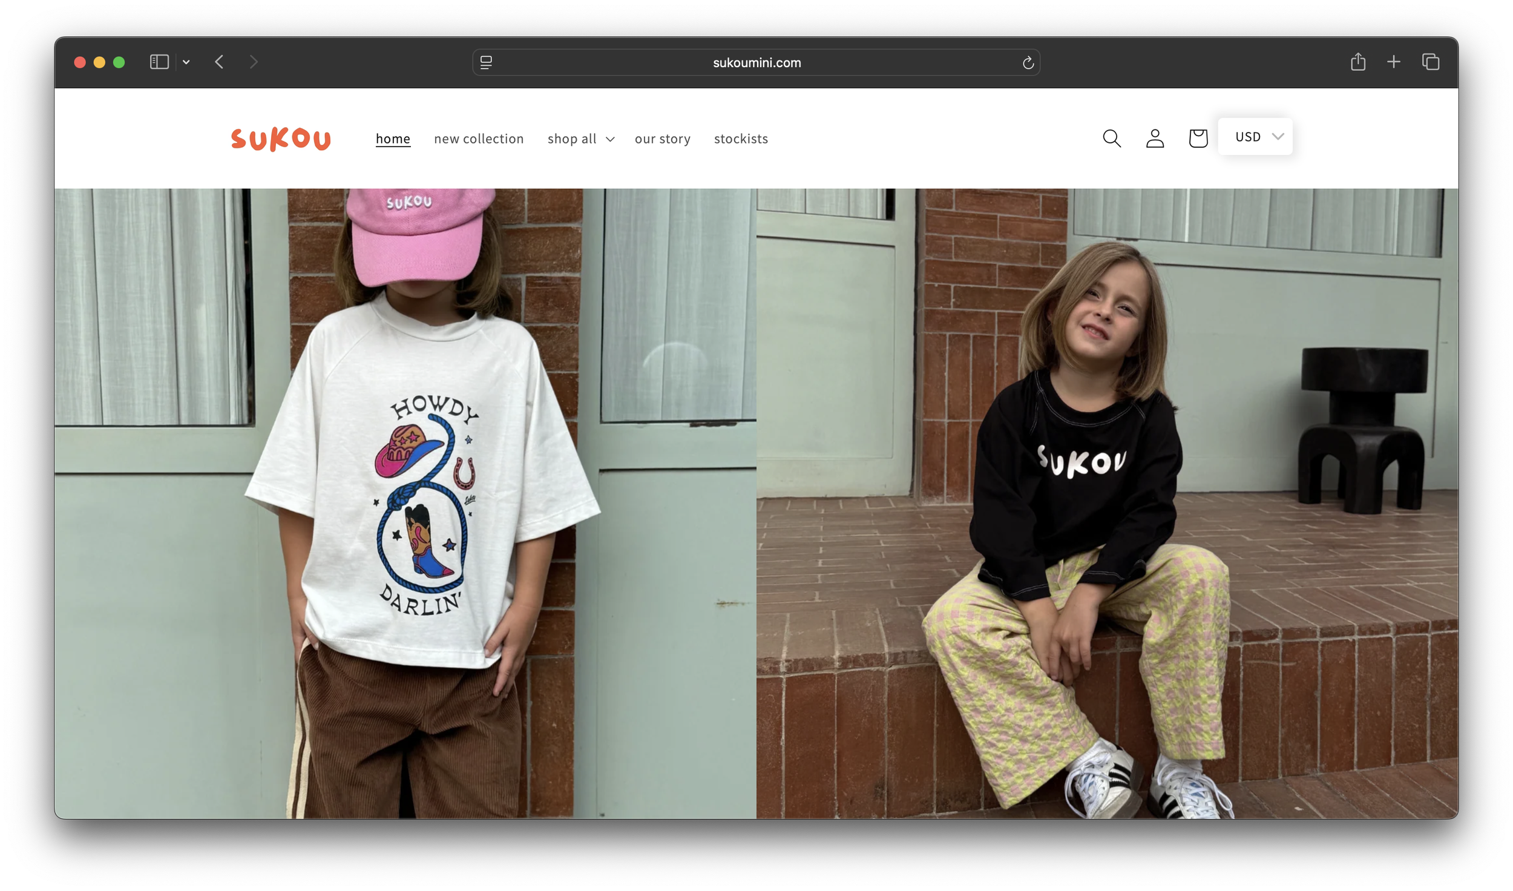Open the our story page

(x=662, y=139)
